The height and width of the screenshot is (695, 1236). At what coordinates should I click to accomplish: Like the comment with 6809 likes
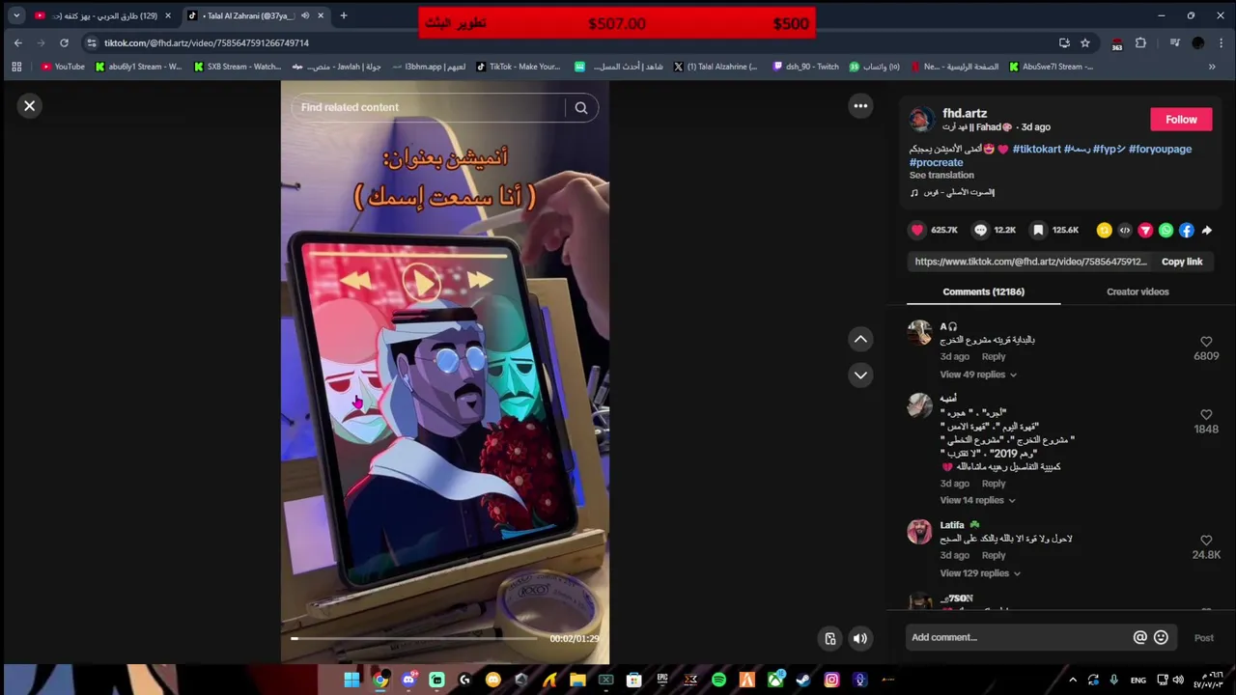[1206, 342]
